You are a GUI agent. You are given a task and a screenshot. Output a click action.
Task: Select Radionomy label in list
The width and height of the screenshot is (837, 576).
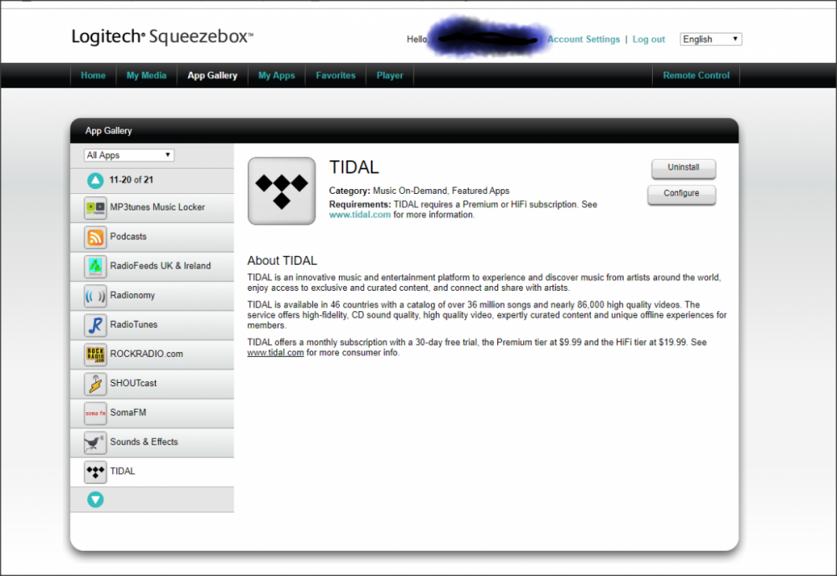tap(132, 295)
